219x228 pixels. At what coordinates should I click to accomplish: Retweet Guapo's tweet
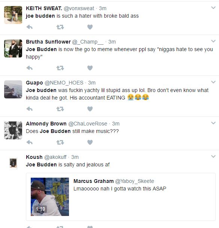[x=60, y=109]
